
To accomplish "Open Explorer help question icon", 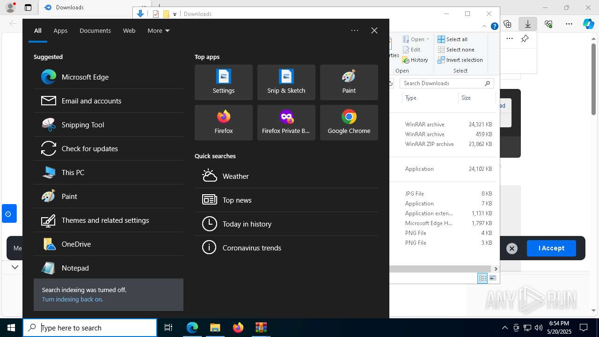I will click(x=494, y=27).
